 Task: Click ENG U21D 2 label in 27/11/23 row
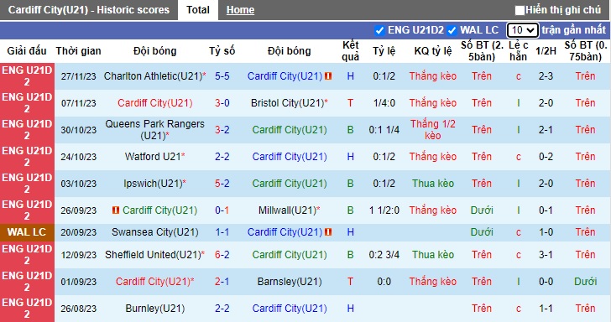[27, 76]
